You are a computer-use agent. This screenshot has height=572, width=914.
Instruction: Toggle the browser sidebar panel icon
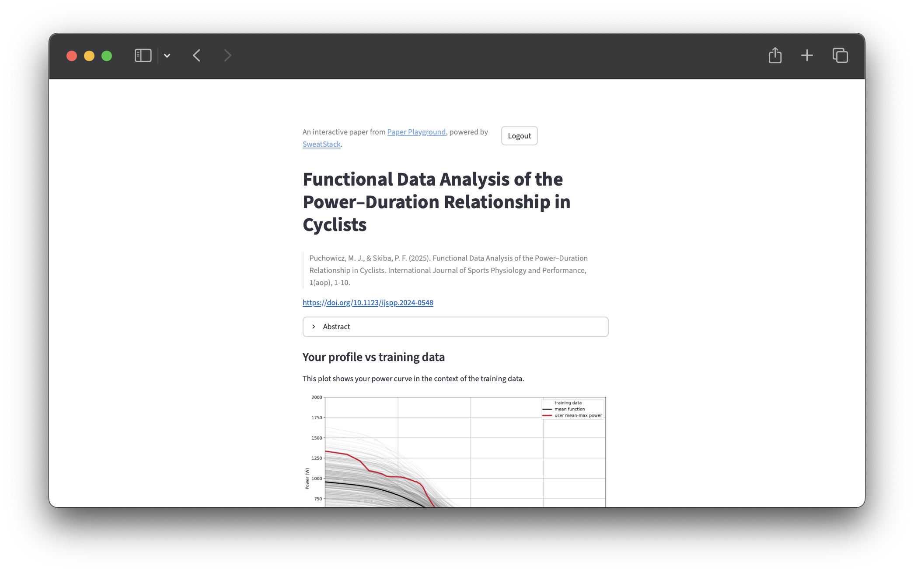point(143,55)
